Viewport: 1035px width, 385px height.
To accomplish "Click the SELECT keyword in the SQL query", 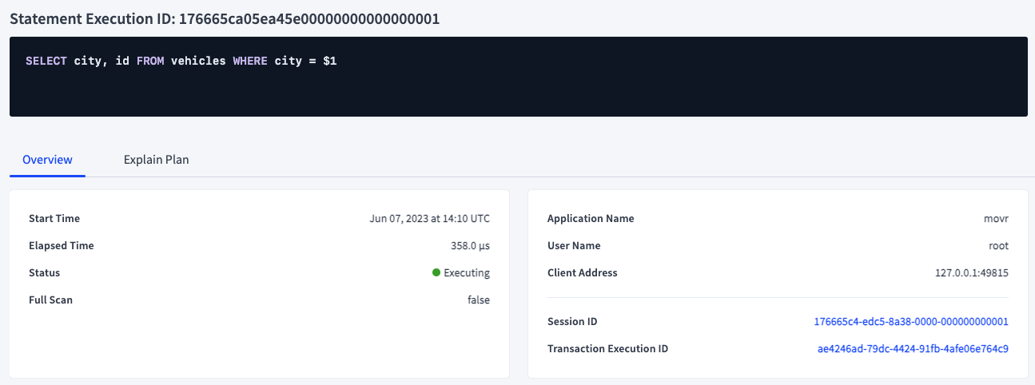I will (x=46, y=61).
